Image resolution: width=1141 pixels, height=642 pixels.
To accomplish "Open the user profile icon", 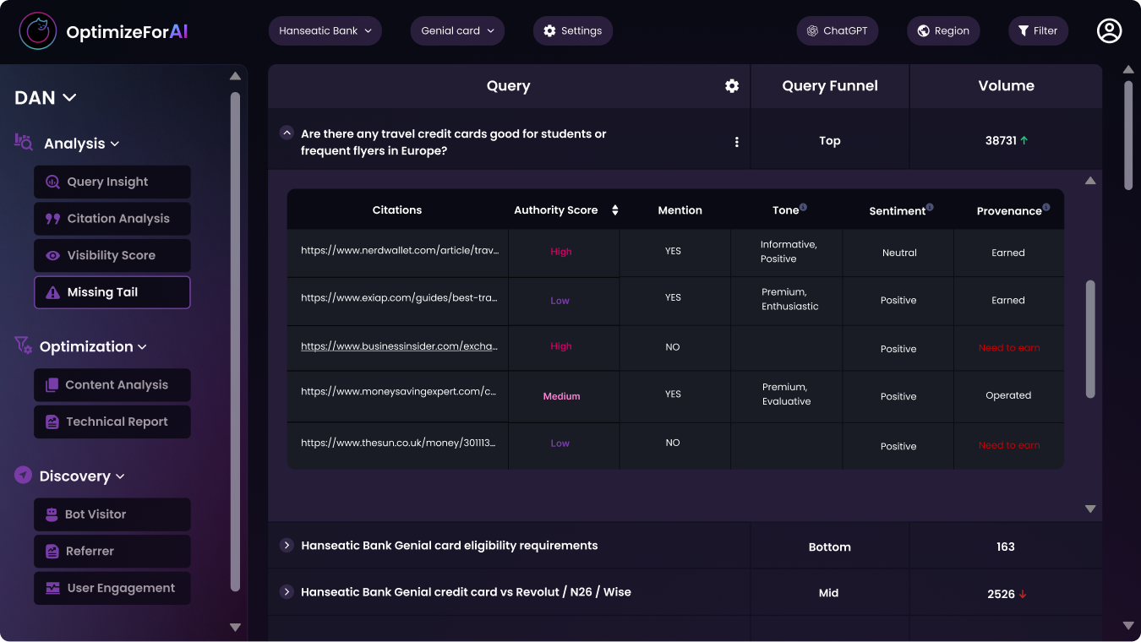I will tap(1109, 31).
